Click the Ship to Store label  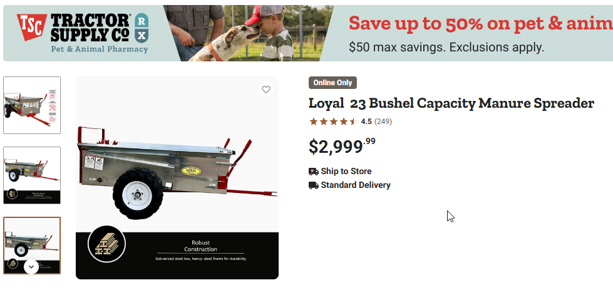346,171
